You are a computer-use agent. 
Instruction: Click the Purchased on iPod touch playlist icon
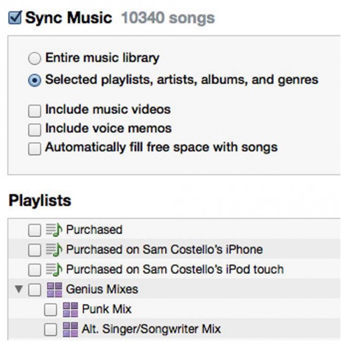(x=54, y=269)
